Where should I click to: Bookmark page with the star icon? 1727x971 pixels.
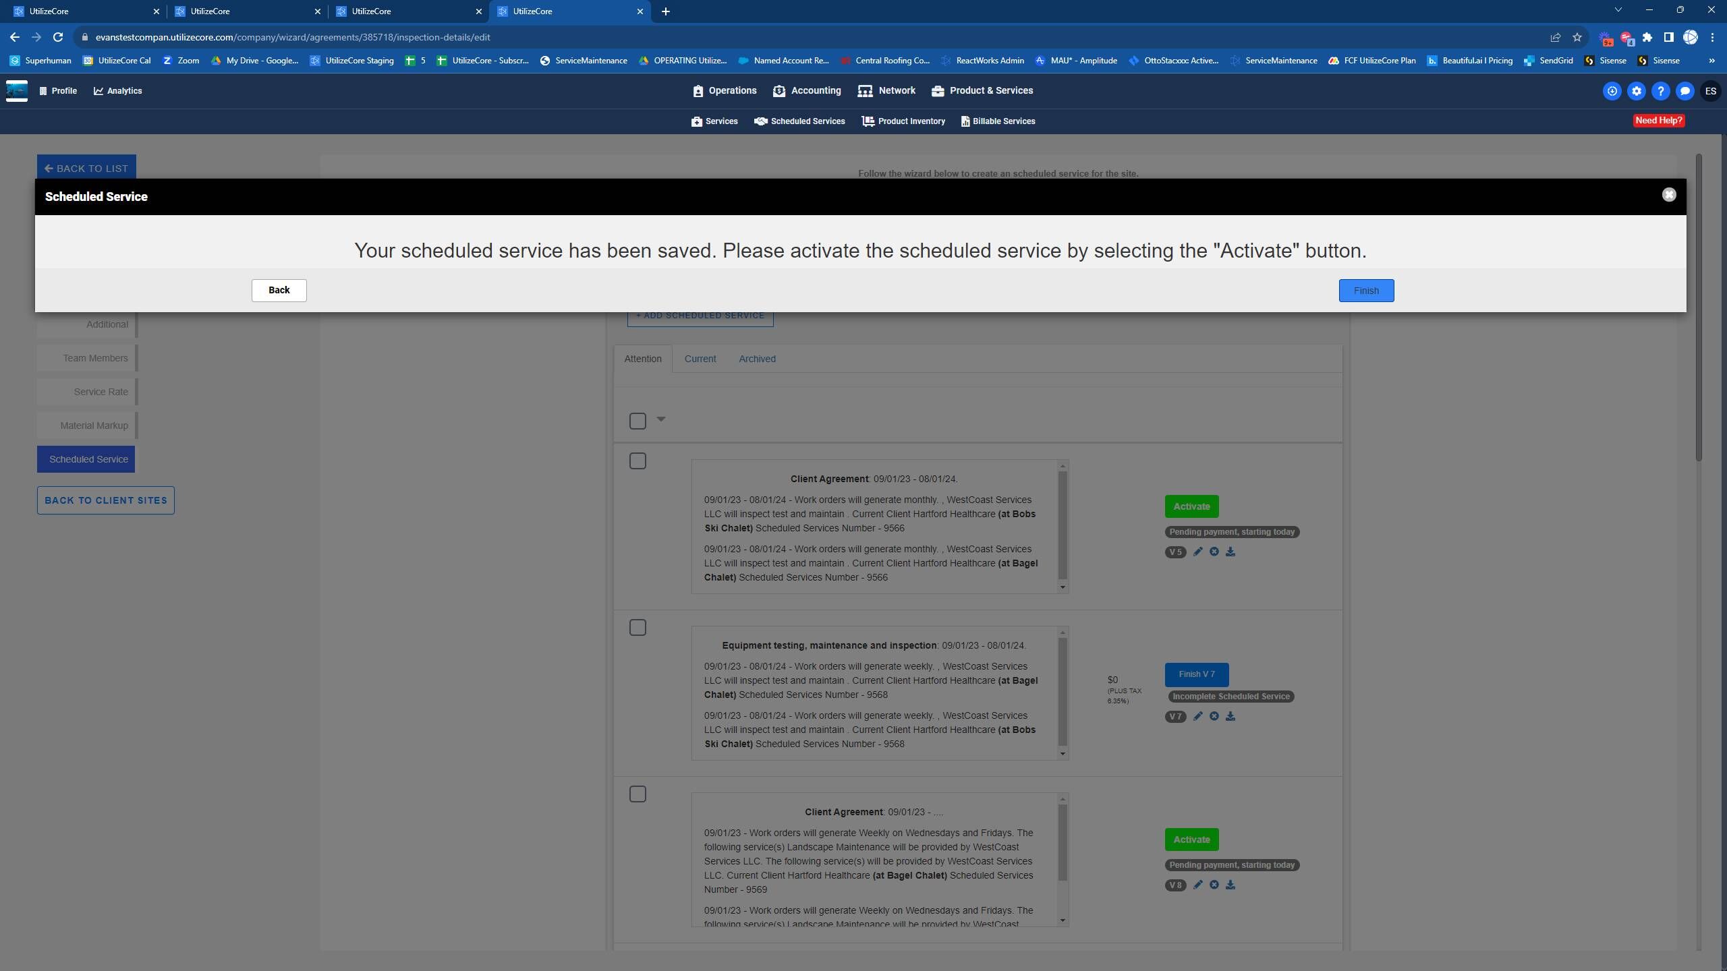pos(1577,37)
